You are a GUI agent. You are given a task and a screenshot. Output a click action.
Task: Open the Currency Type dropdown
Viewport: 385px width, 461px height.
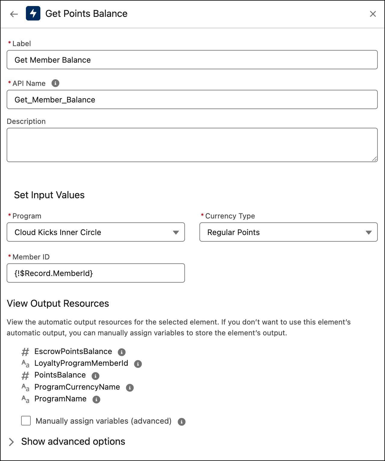288,232
